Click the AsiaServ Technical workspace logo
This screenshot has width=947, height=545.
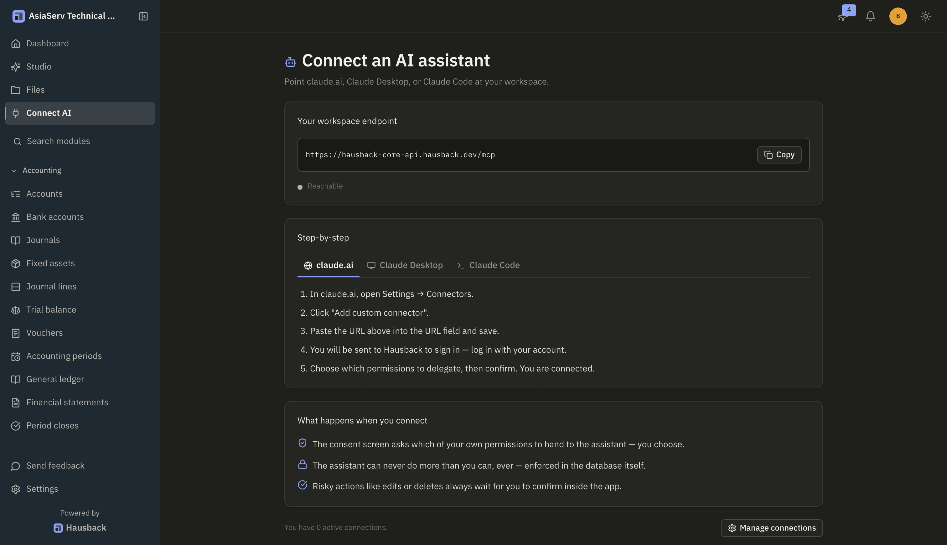18,16
